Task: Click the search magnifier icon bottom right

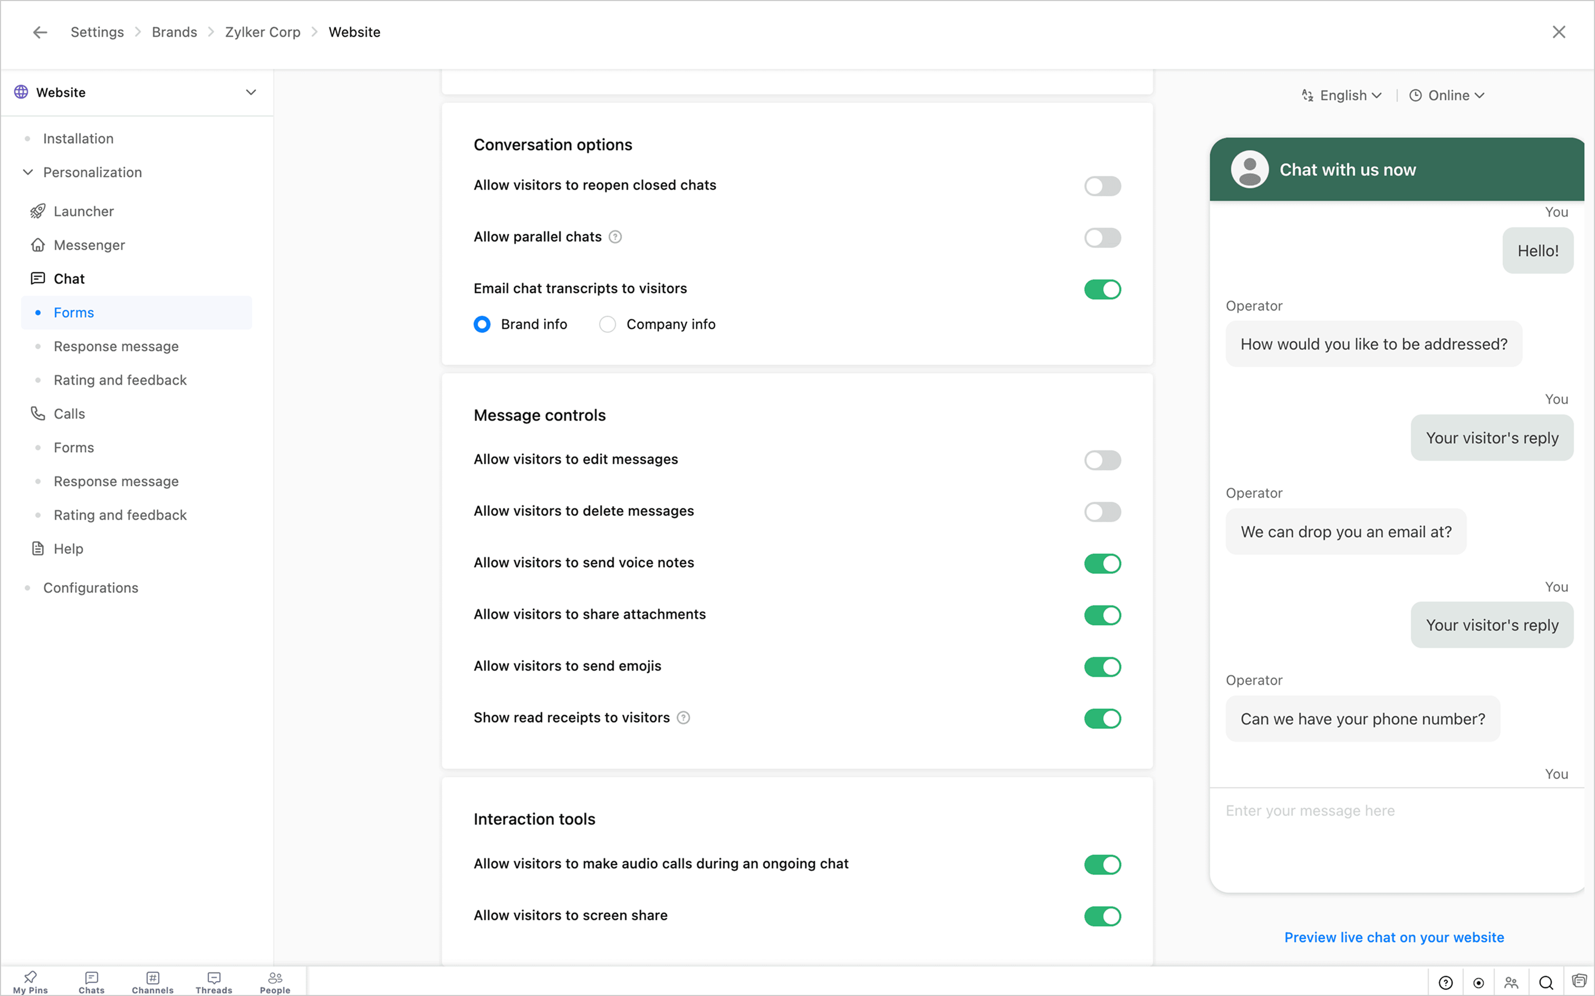Action: (1546, 983)
